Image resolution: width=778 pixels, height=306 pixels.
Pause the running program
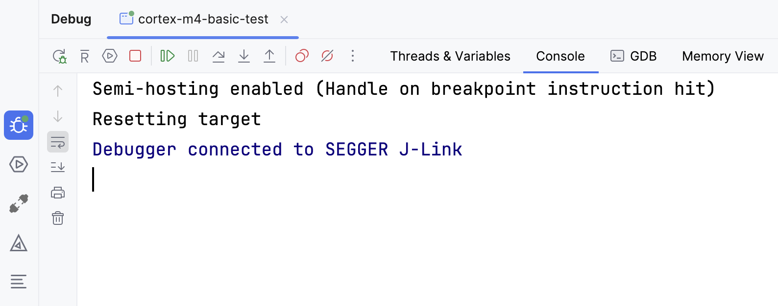(193, 56)
